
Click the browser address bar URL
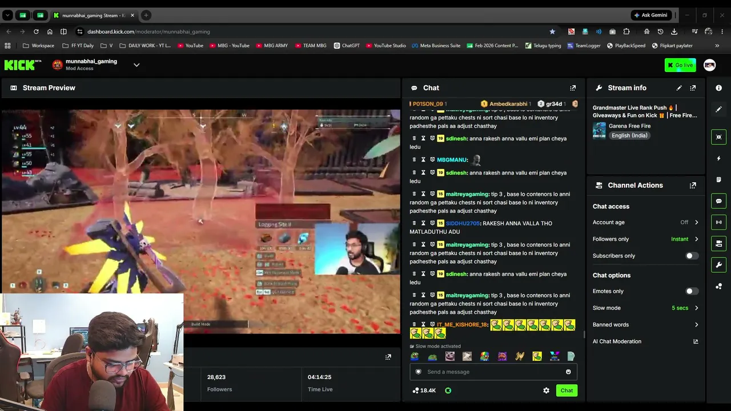pyautogui.click(x=148, y=31)
